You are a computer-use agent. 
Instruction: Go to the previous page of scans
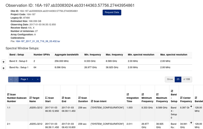pyautogui.click(x=16, y=79)
